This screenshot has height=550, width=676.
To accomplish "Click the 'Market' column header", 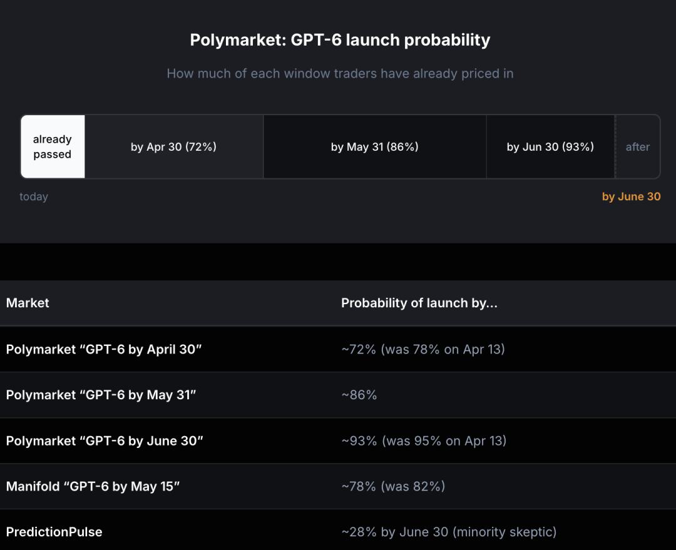I will (x=28, y=303).
